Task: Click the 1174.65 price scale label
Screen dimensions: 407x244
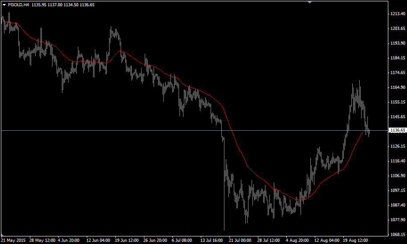Action: [398, 73]
